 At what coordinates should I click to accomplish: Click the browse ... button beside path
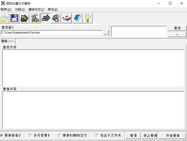point(106,33)
